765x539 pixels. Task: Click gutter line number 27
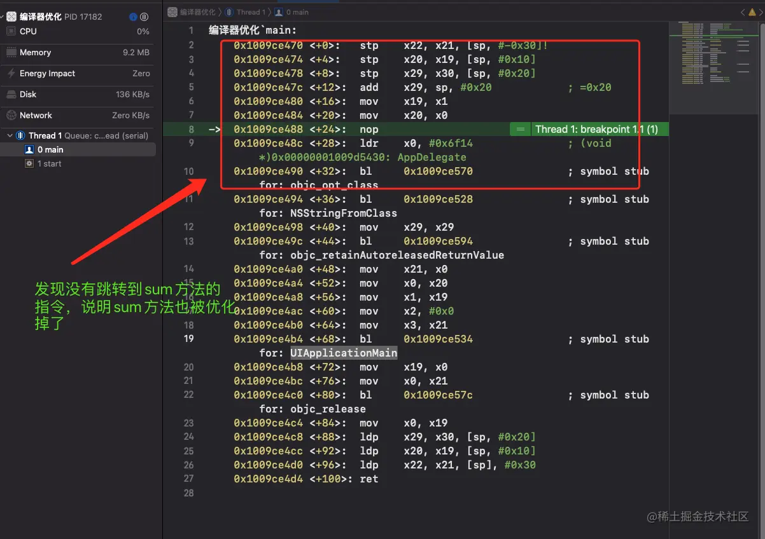tap(188, 479)
